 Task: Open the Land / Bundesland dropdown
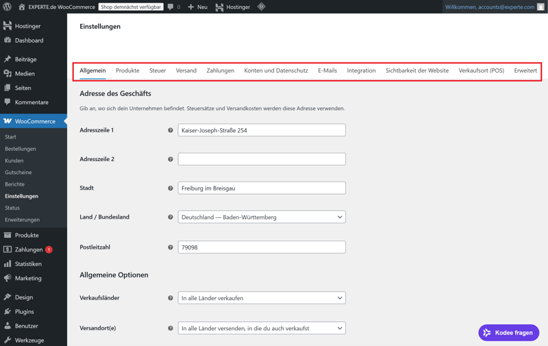pos(262,217)
